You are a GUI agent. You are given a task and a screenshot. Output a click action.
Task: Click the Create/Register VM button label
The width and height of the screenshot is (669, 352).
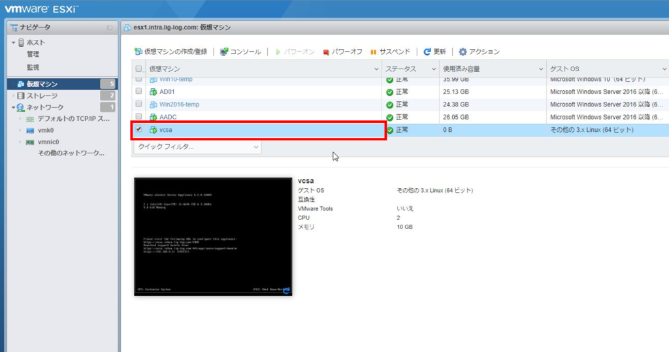point(175,52)
